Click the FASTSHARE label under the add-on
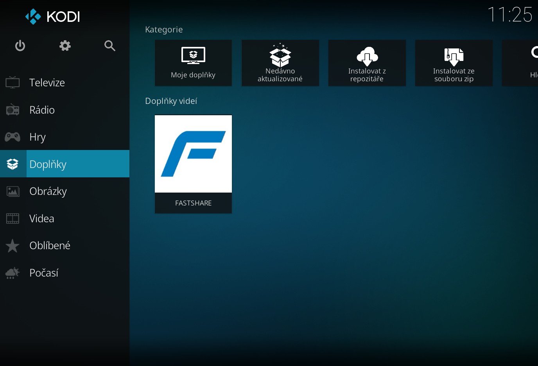Screen dimensions: 538x366 pyautogui.click(x=193, y=203)
